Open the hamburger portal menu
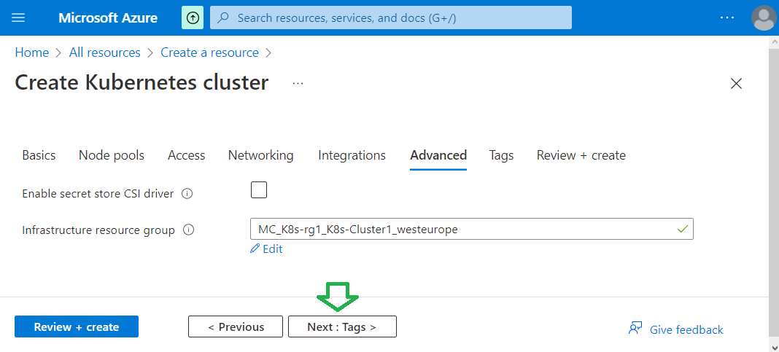The image size is (779, 352). coord(18,18)
